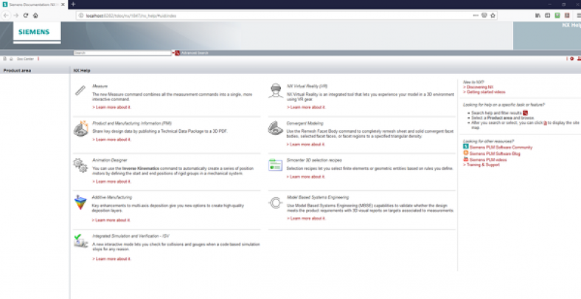The height and width of the screenshot is (299, 581).
Task: Click the browser forward arrow
Action: click(x=16, y=16)
